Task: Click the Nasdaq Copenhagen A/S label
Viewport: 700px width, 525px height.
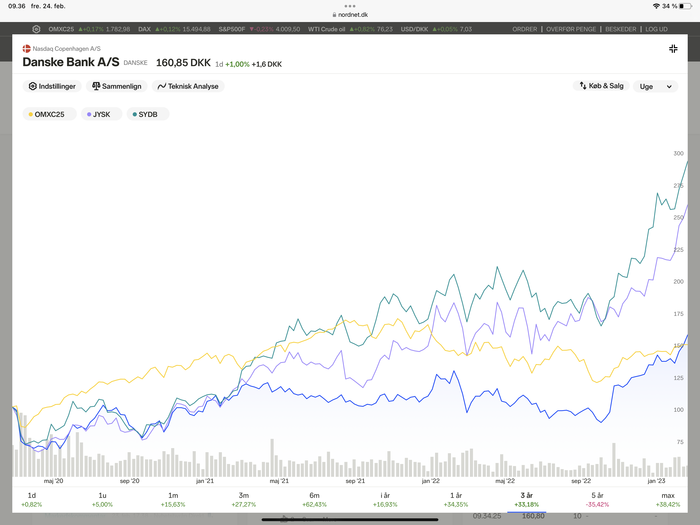Action: [66, 49]
